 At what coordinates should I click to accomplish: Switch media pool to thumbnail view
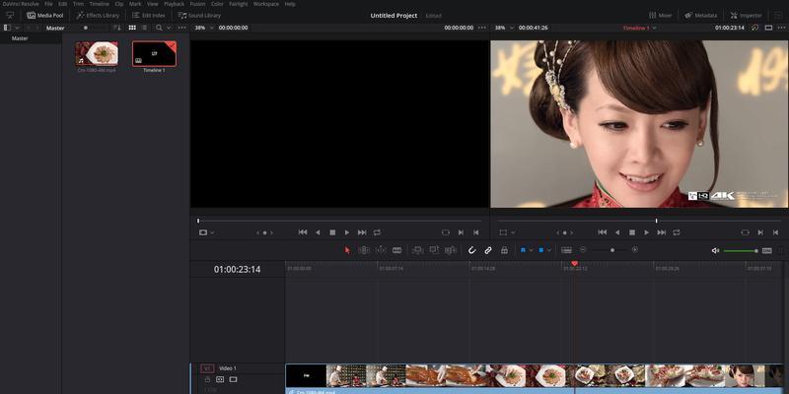(132, 29)
